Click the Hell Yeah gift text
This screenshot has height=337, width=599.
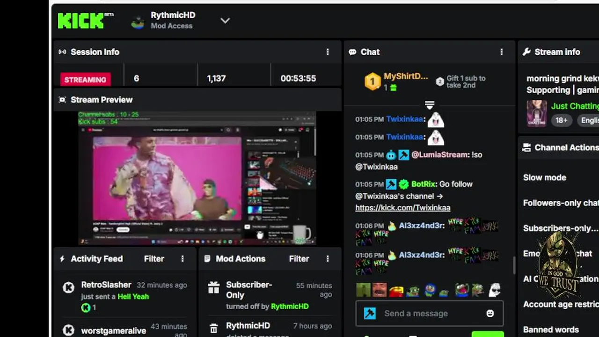point(133,296)
